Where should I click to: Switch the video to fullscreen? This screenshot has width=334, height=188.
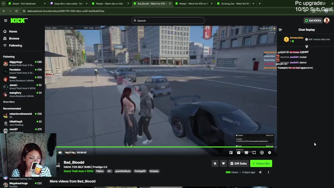[254, 152]
